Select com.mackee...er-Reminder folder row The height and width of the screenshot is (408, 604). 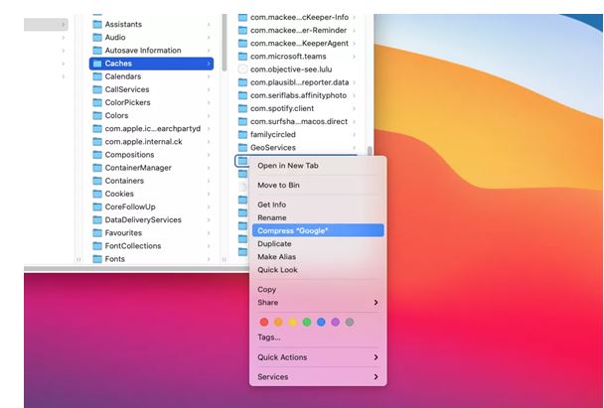[x=297, y=31]
